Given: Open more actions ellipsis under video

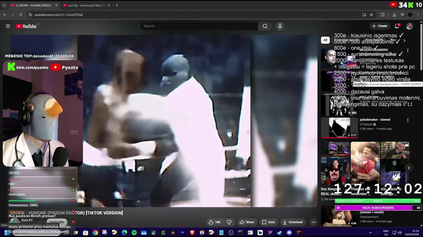Looking at the screenshot, I should tap(313, 222).
